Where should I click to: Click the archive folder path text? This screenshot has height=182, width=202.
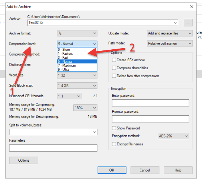(53, 17)
